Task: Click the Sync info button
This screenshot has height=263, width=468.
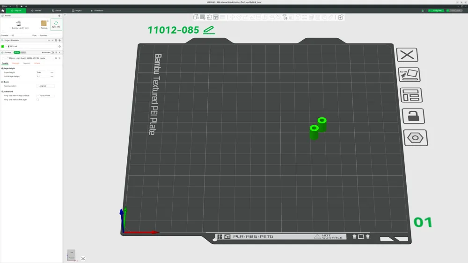Action: point(56,24)
